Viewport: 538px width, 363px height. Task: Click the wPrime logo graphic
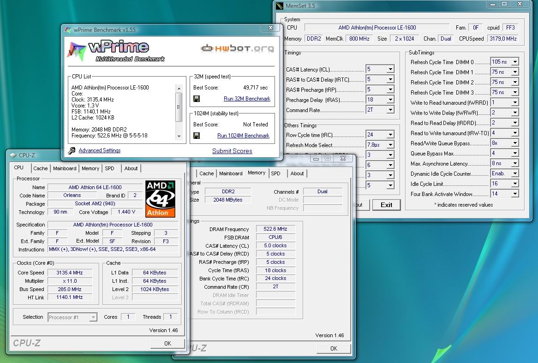[x=116, y=51]
